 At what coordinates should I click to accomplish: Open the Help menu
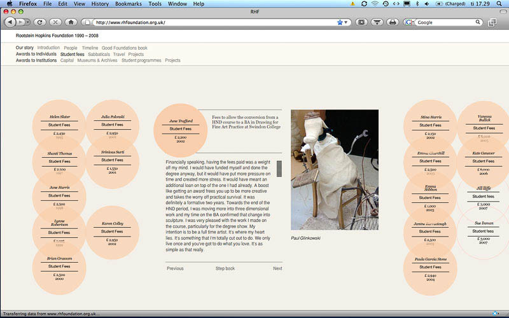pos(199,4)
